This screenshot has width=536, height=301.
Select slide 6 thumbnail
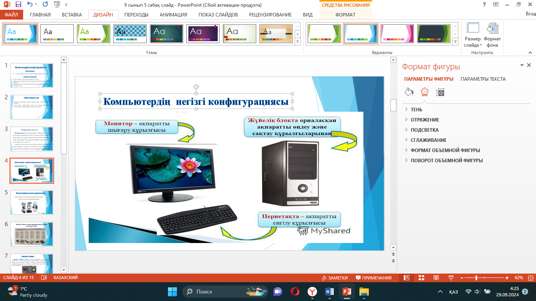point(32,234)
